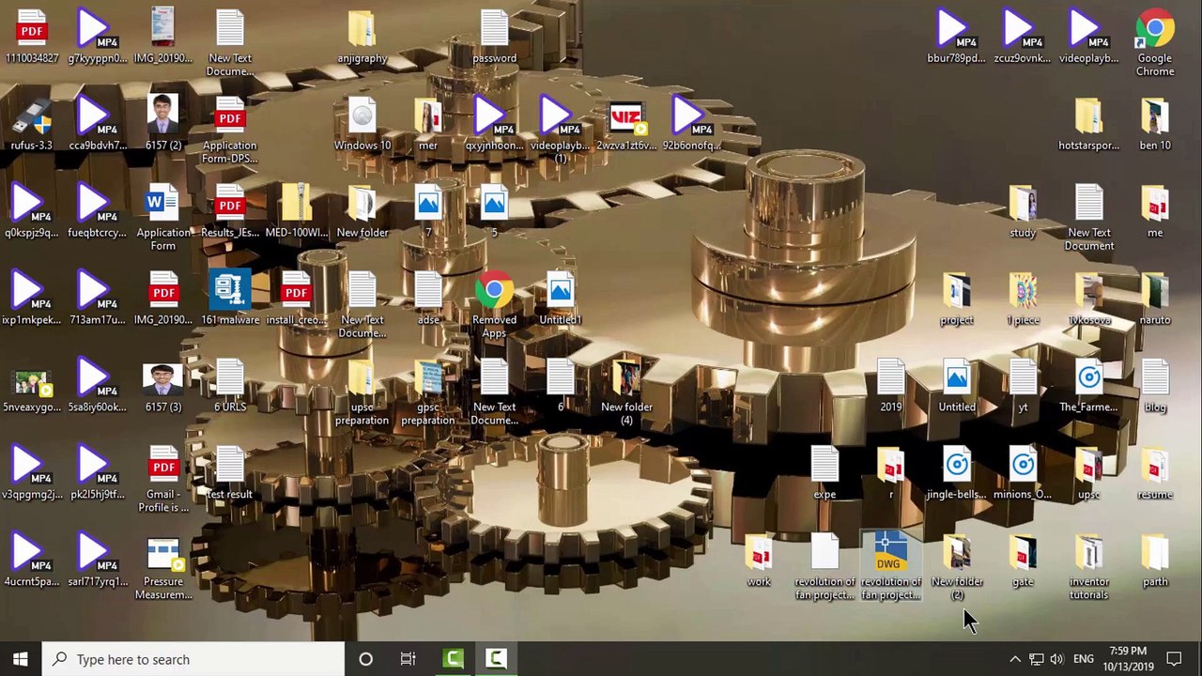Click the Removed Apps Chrome icon
Screen dimensions: 1202x676
coord(494,292)
